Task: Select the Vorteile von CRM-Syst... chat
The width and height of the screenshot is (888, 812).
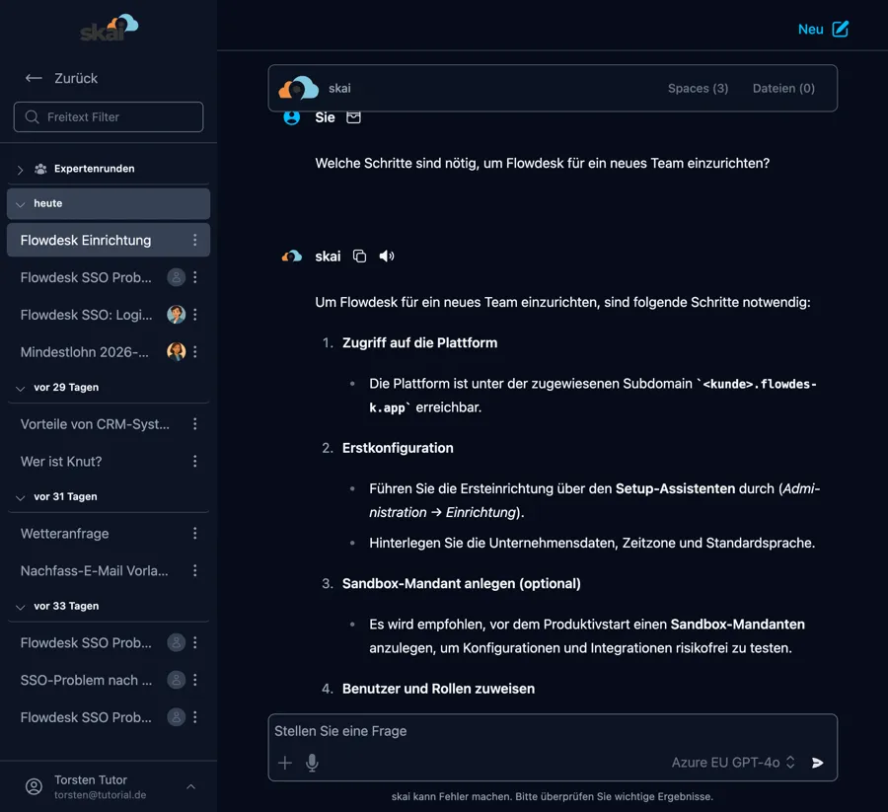Action: (95, 424)
